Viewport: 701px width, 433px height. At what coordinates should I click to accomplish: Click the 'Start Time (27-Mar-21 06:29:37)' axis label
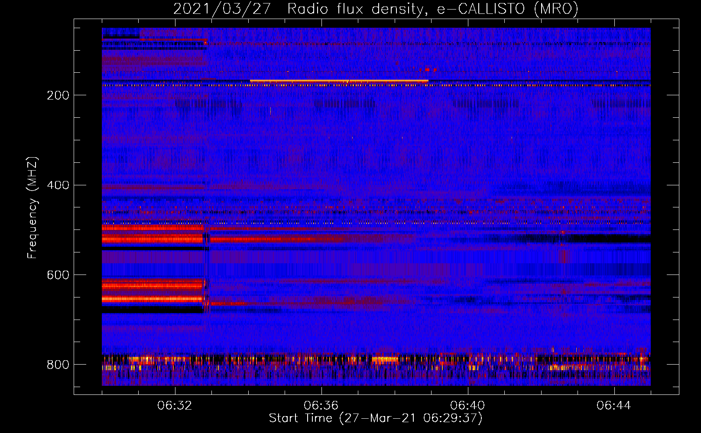point(375,418)
